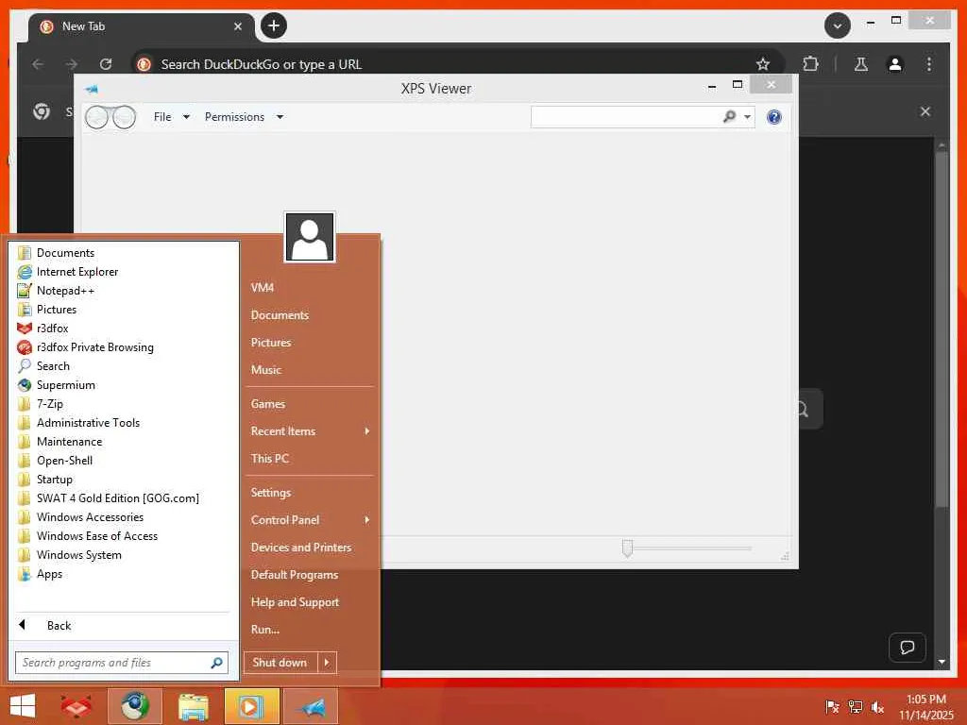Open XPS Viewer help icon
The height and width of the screenshot is (725, 967).
(x=774, y=117)
